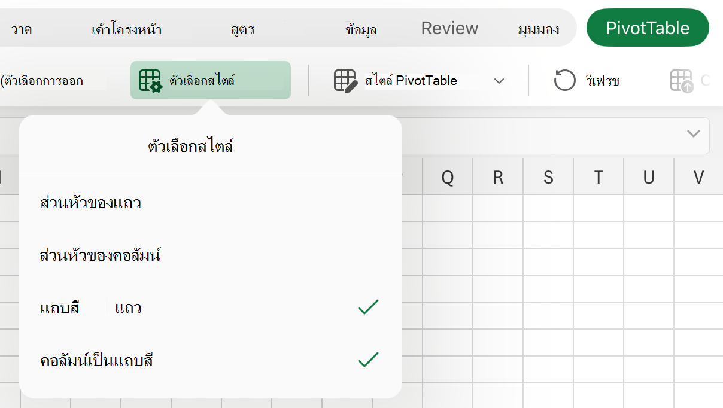
Task: Click the รีเฟรช button label
Action: pyautogui.click(x=602, y=81)
